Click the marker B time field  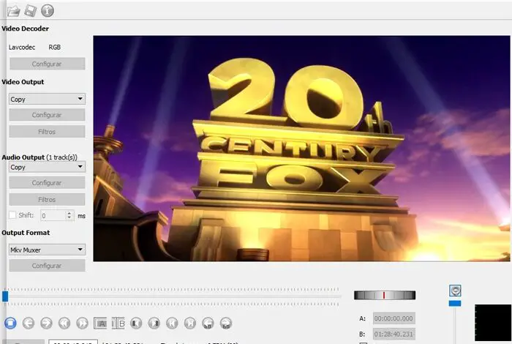[x=394, y=334]
